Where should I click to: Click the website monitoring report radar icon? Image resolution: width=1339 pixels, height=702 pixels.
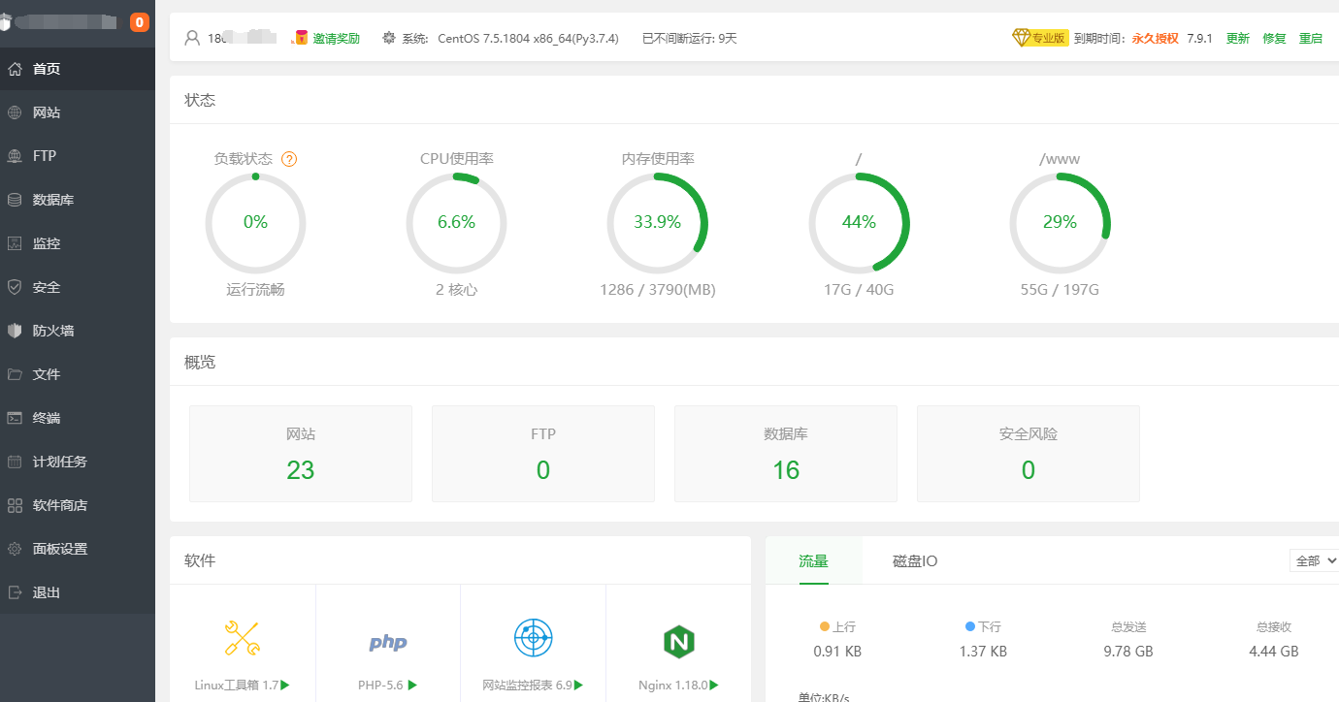(x=533, y=639)
